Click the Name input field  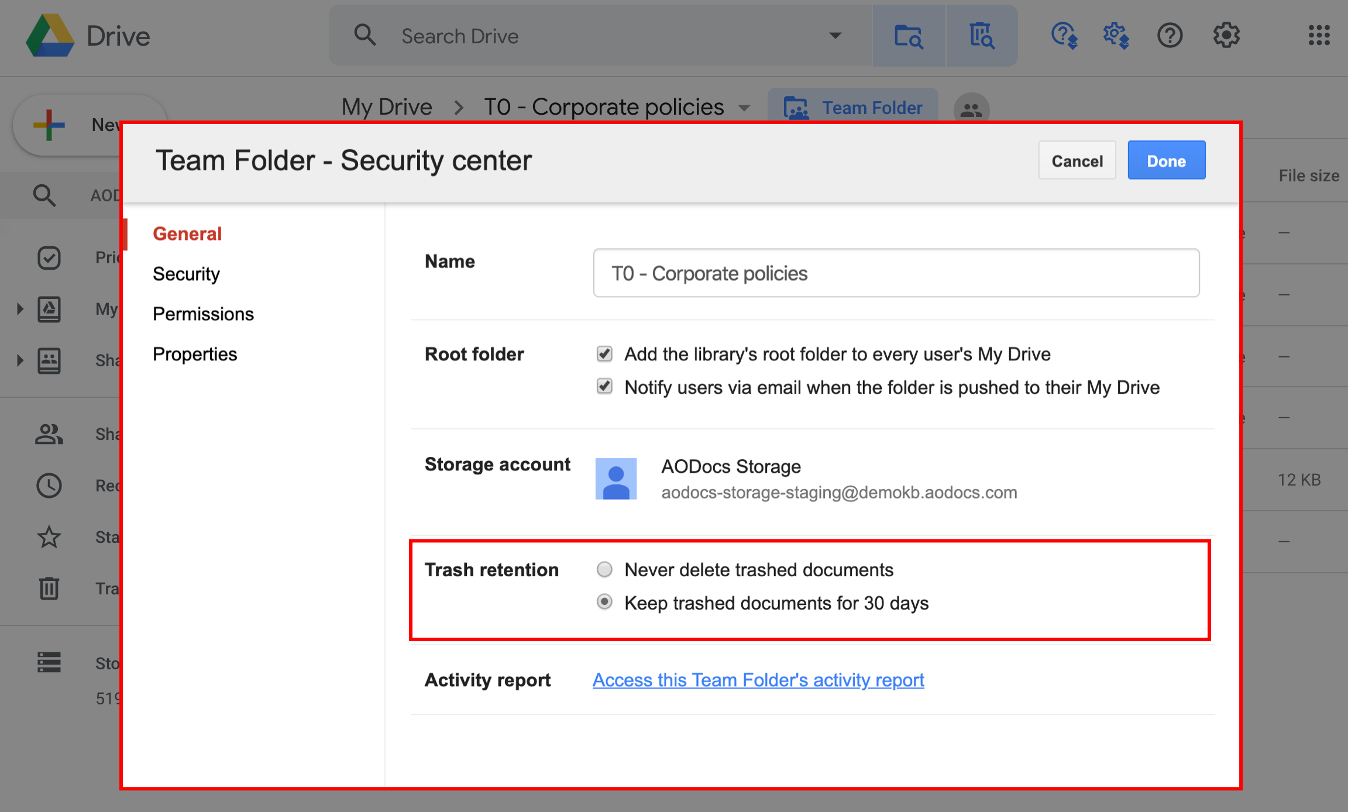pyautogui.click(x=896, y=273)
